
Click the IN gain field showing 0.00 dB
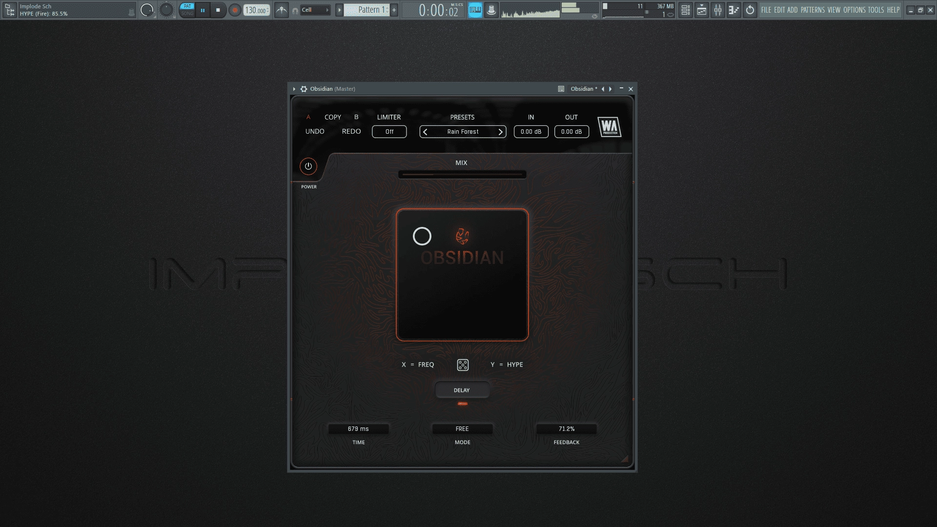pyautogui.click(x=531, y=132)
